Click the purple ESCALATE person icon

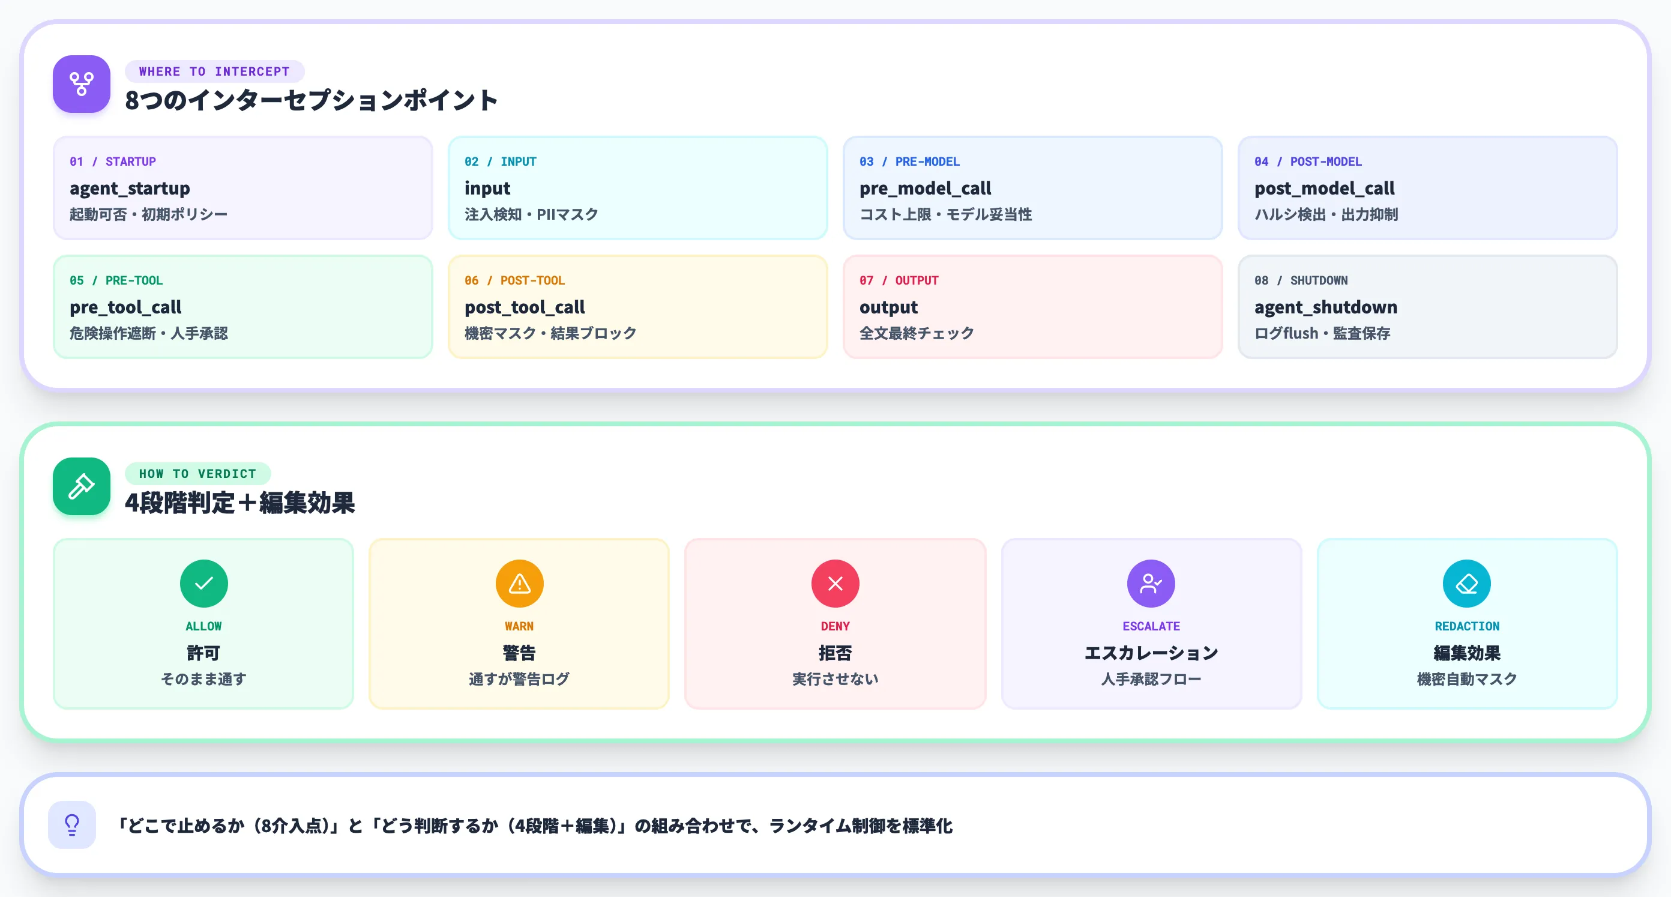pyautogui.click(x=1151, y=584)
